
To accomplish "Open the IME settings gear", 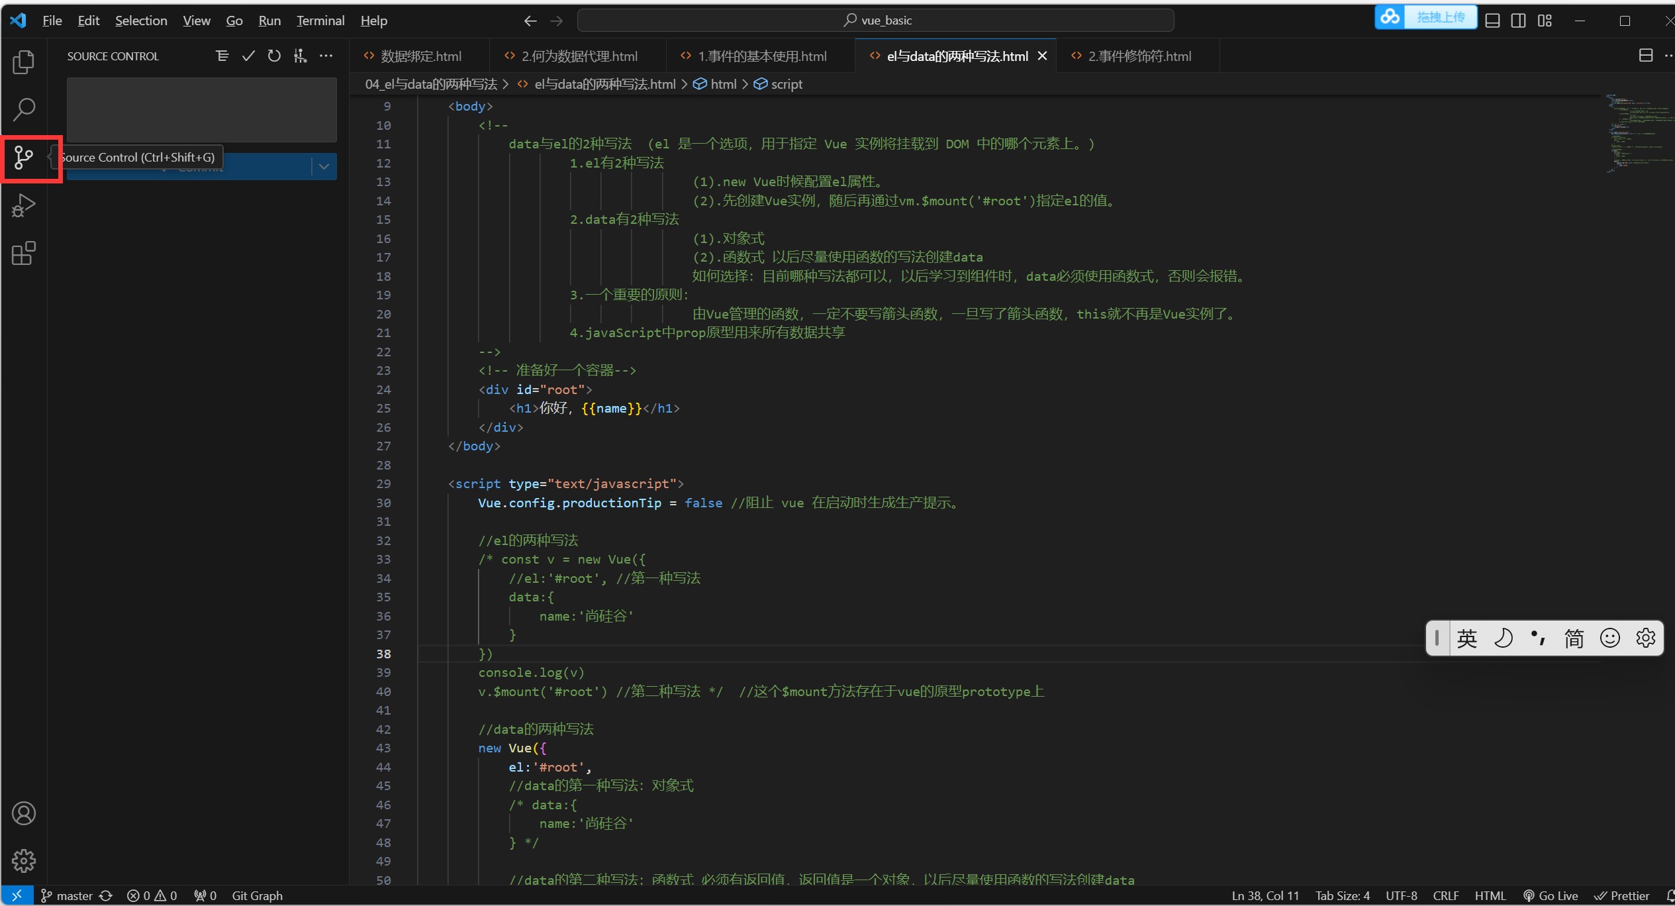I will coord(1646,638).
